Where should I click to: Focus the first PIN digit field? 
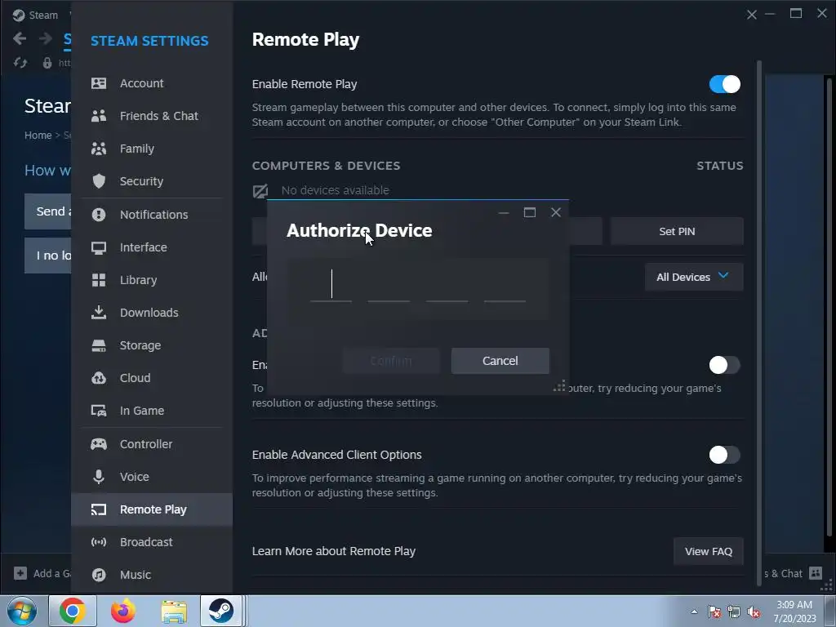[x=331, y=285]
